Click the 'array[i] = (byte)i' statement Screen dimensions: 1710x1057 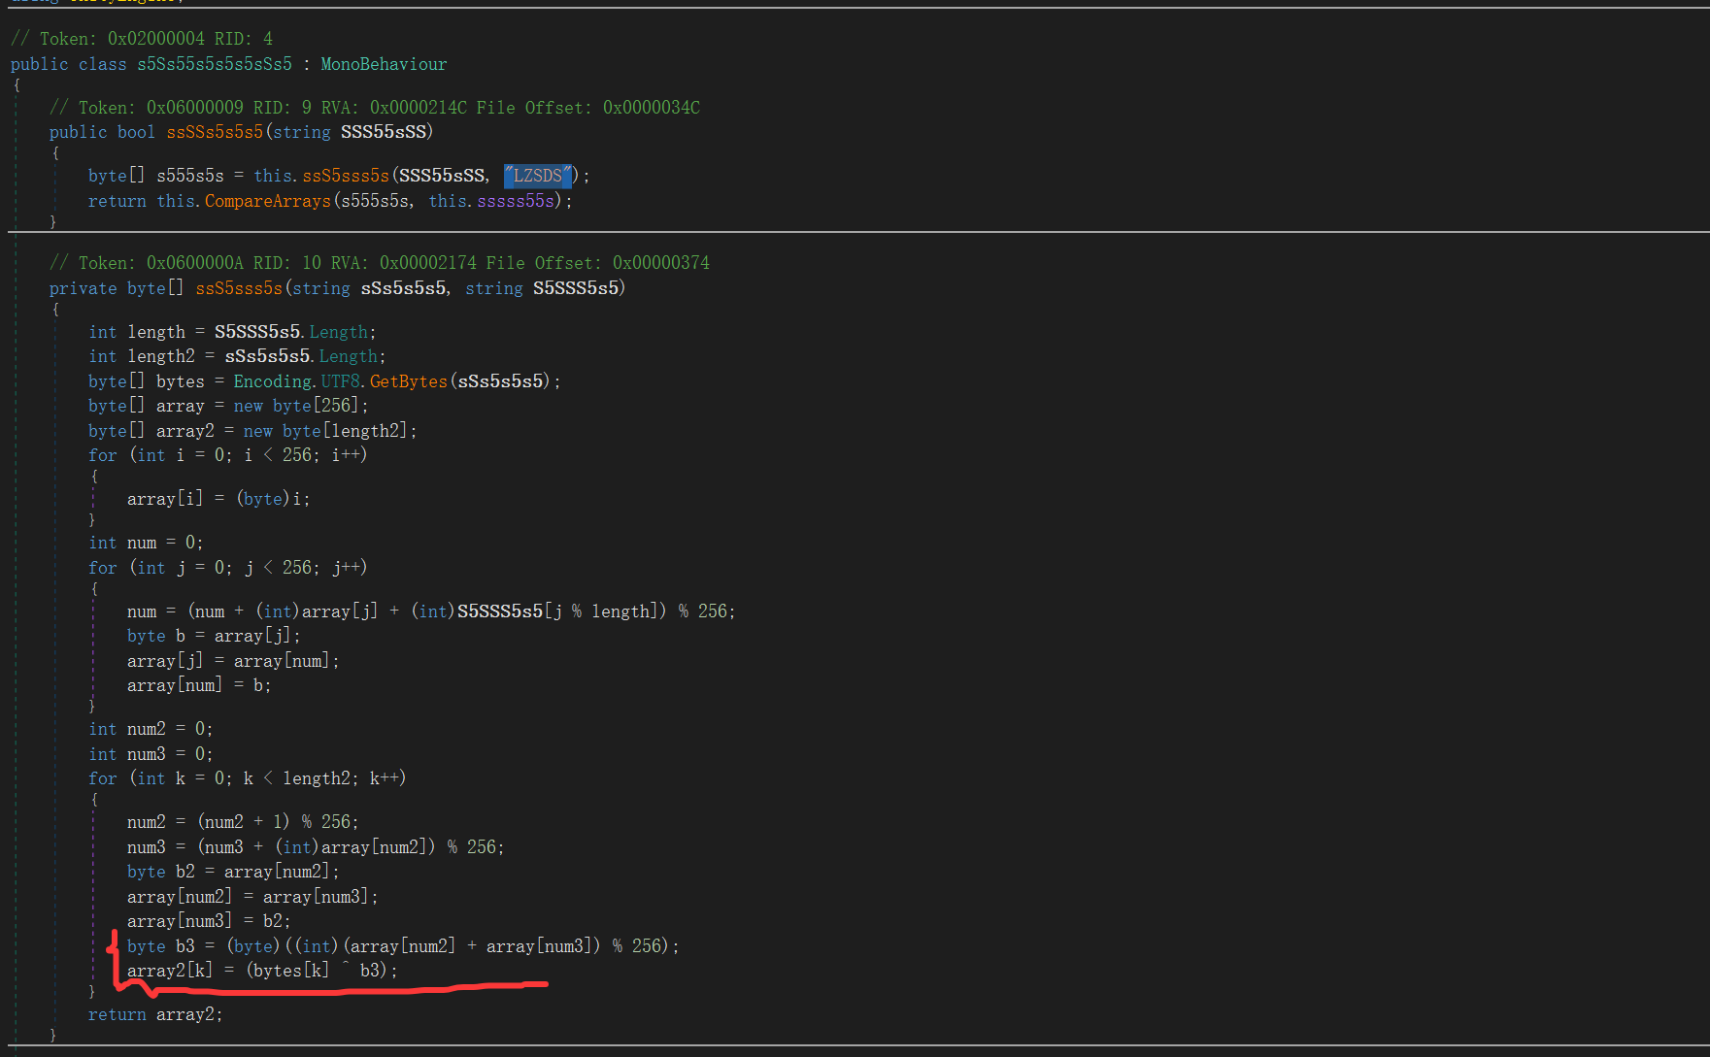[218, 499]
